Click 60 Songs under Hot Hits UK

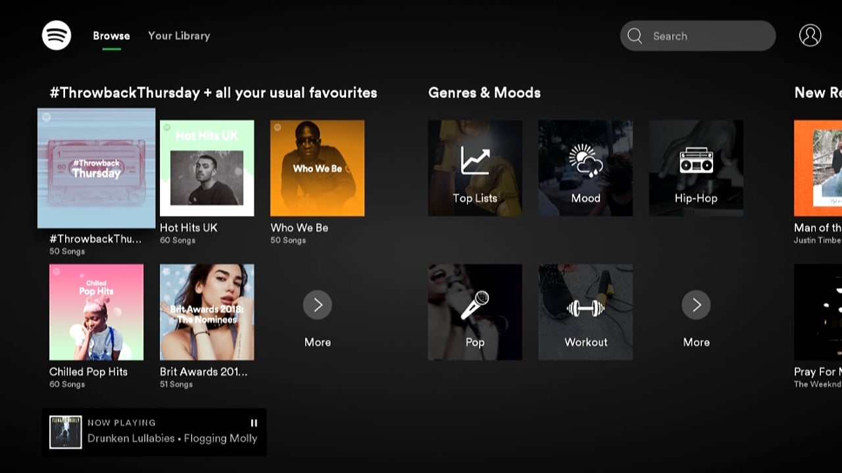click(178, 240)
